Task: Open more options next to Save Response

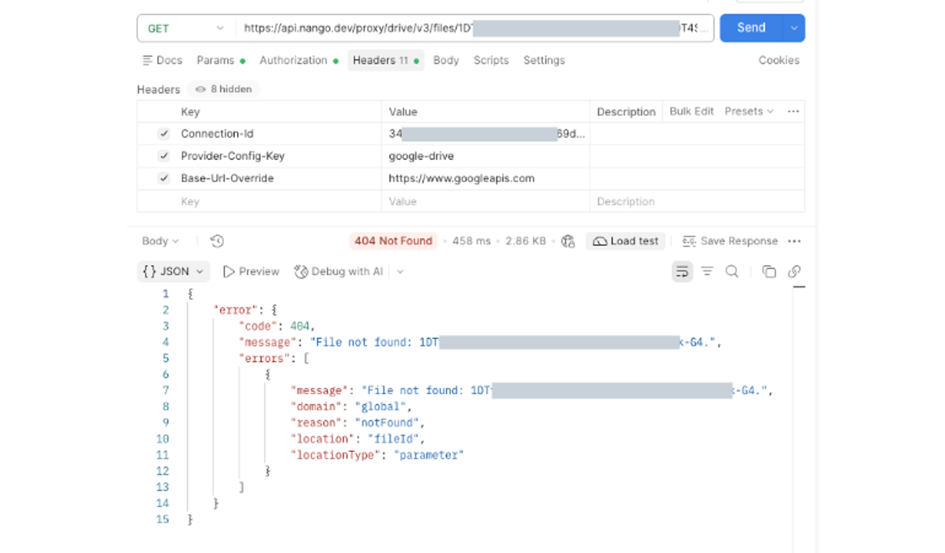Action: click(795, 241)
